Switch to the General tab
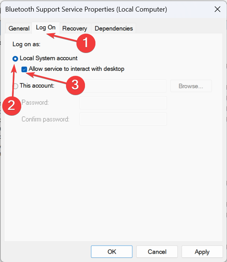 click(x=19, y=28)
